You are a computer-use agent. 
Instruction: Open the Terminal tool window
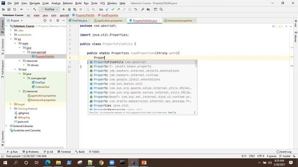pyautogui.click(x=64, y=152)
